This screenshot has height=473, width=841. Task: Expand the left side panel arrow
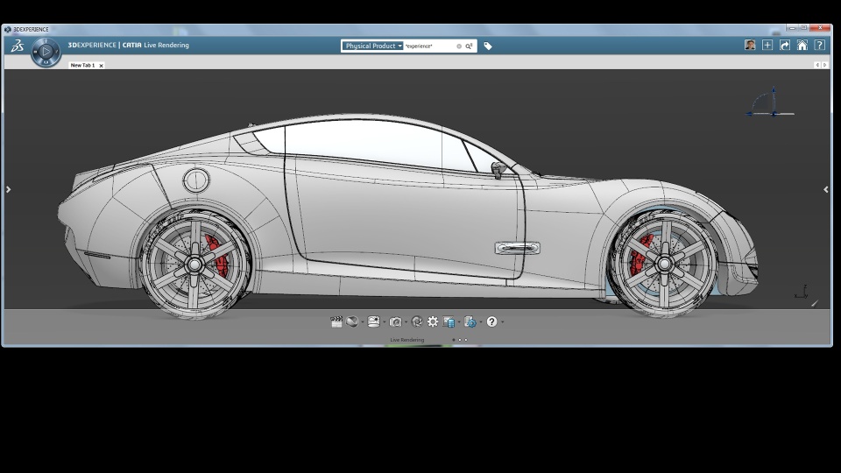click(x=9, y=189)
